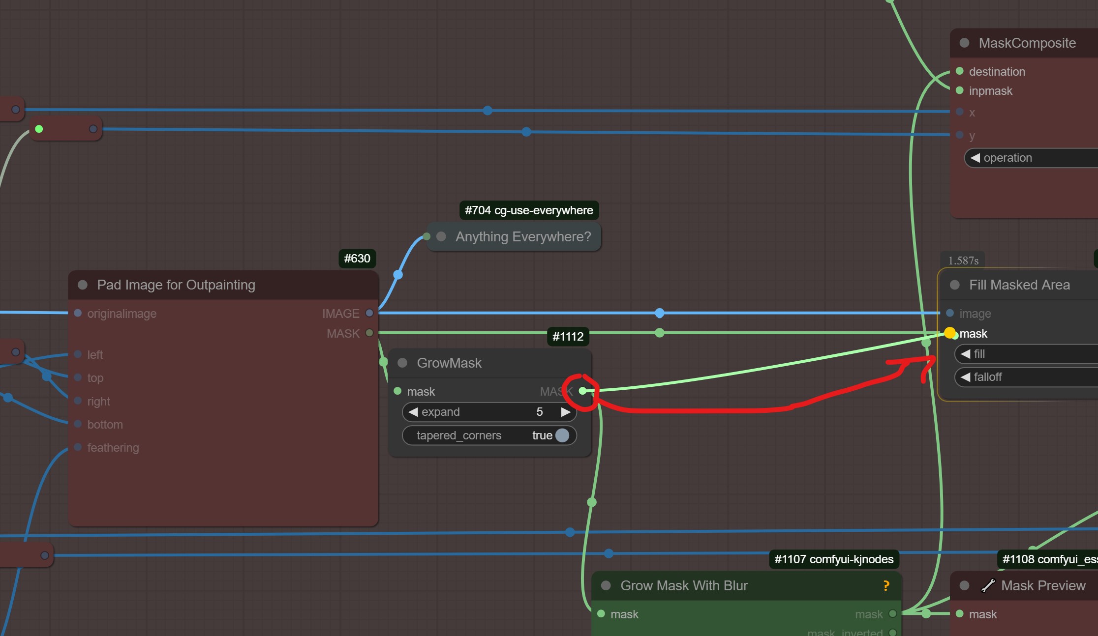Increase expand value with right arrow
Screen dimensions: 1098x636
(x=566, y=412)
